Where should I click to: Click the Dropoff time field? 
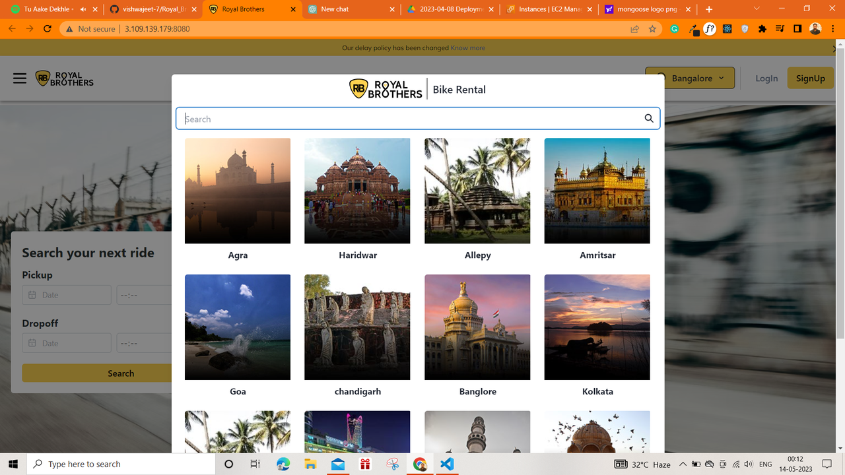(144, 343)
